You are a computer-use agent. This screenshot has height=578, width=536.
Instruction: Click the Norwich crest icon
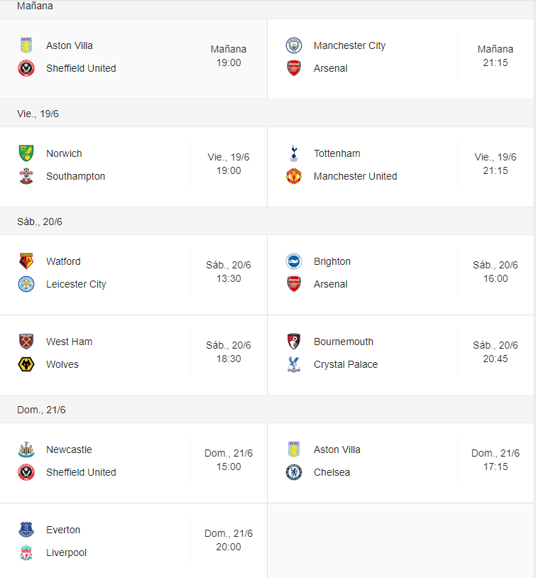26,153
